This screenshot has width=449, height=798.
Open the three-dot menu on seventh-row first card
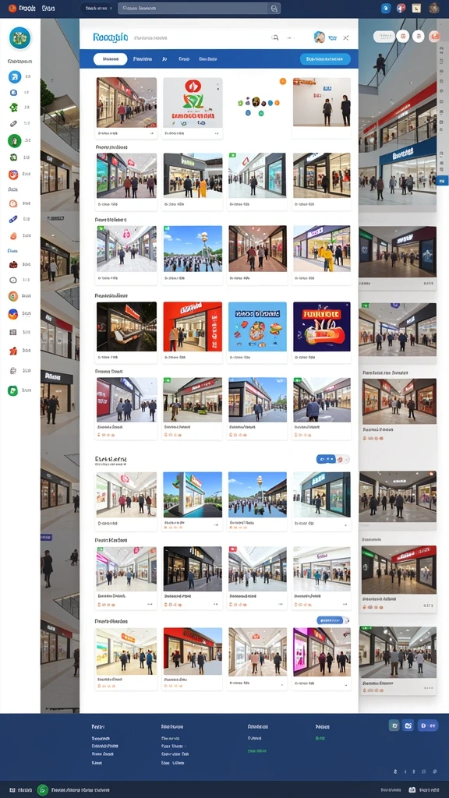coord(150,604)
